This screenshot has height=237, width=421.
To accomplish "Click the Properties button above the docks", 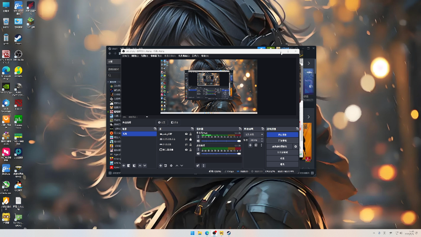I will [x=162, y=123].
